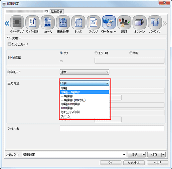172x169 pixels.
Task: Click the right double-chevron scroll arrow
Action: [x=165, y=23]
